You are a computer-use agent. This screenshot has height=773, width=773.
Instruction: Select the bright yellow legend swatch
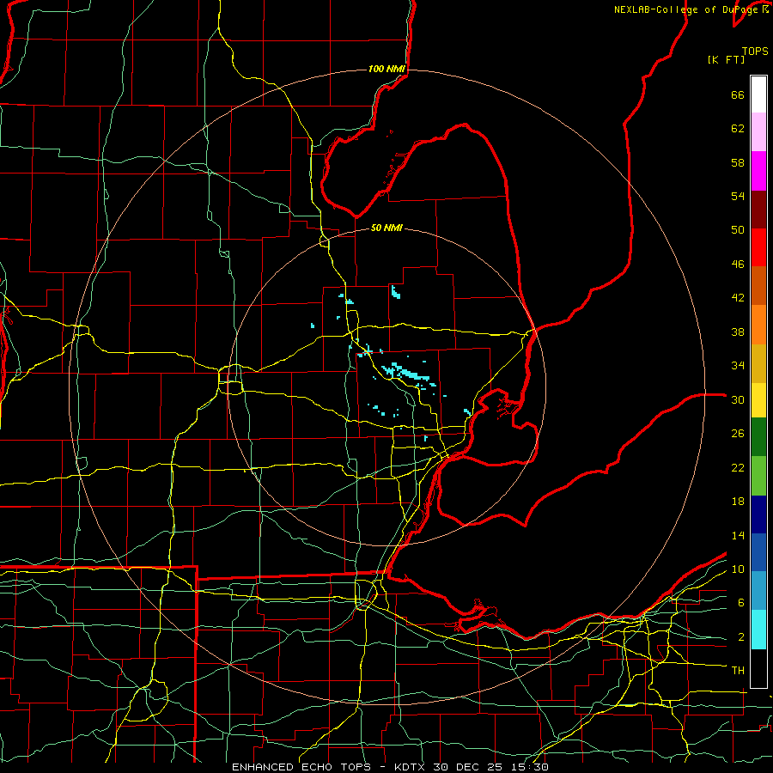pyautogui.click(x=758, y=400)
